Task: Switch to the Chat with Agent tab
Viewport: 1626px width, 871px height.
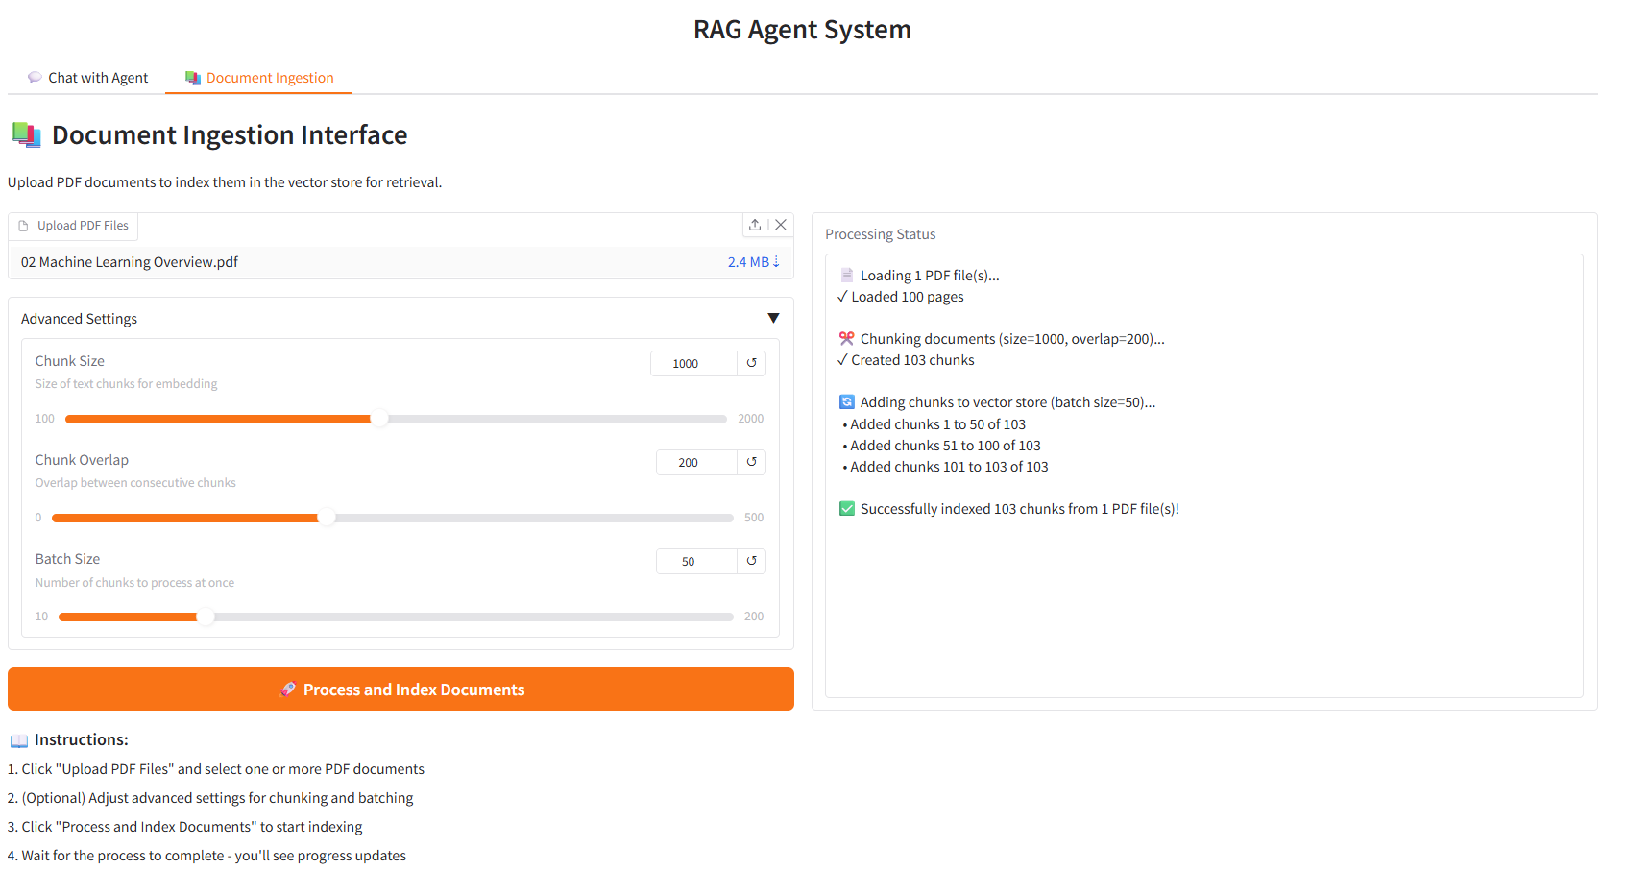Action: click(87, 78)
